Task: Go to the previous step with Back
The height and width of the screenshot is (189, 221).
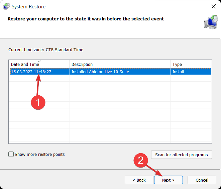Action: (x=139, y=180)
